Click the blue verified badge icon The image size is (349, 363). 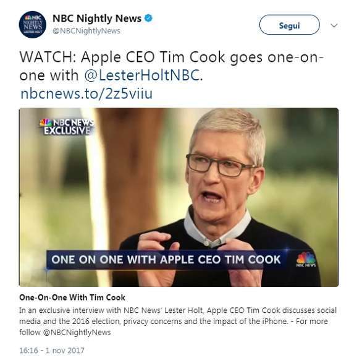pyautogui.click(x=148, y=19)
